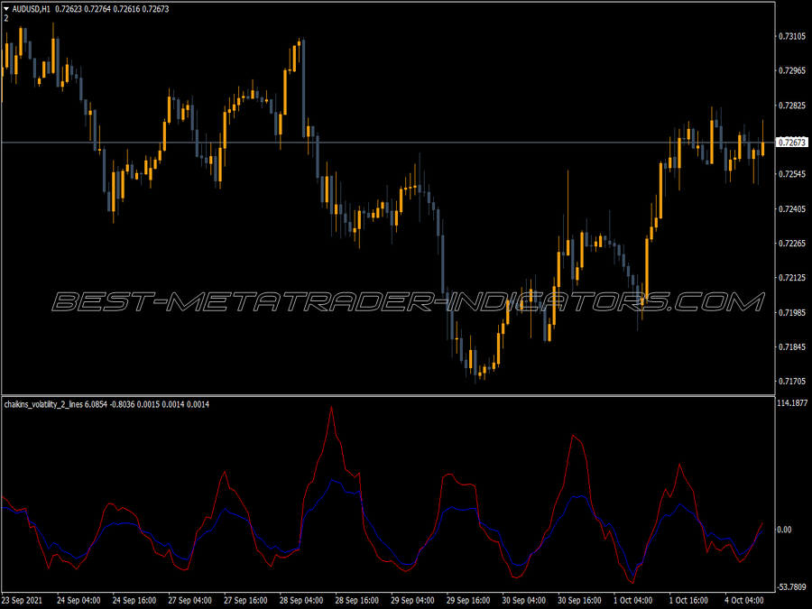
Task: Select the 0.72405 price scale value
Action: (792, 208)
